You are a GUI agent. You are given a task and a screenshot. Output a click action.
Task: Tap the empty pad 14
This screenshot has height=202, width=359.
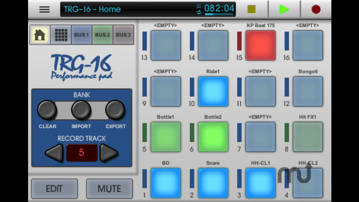[213, 45]
